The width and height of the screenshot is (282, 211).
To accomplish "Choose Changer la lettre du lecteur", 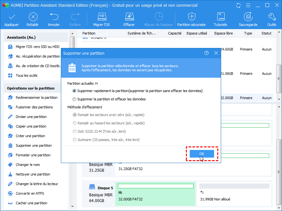I will tap(33, 184).
